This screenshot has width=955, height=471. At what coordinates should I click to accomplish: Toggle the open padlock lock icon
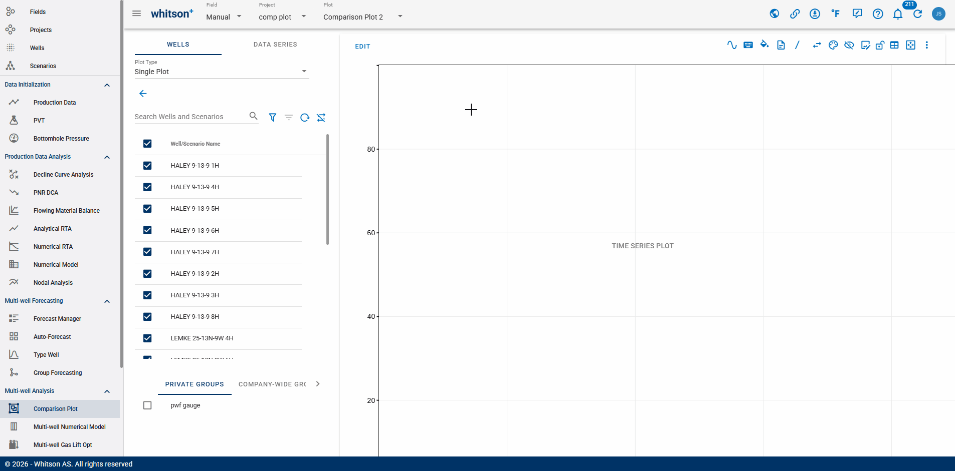(x=880, y=45)
